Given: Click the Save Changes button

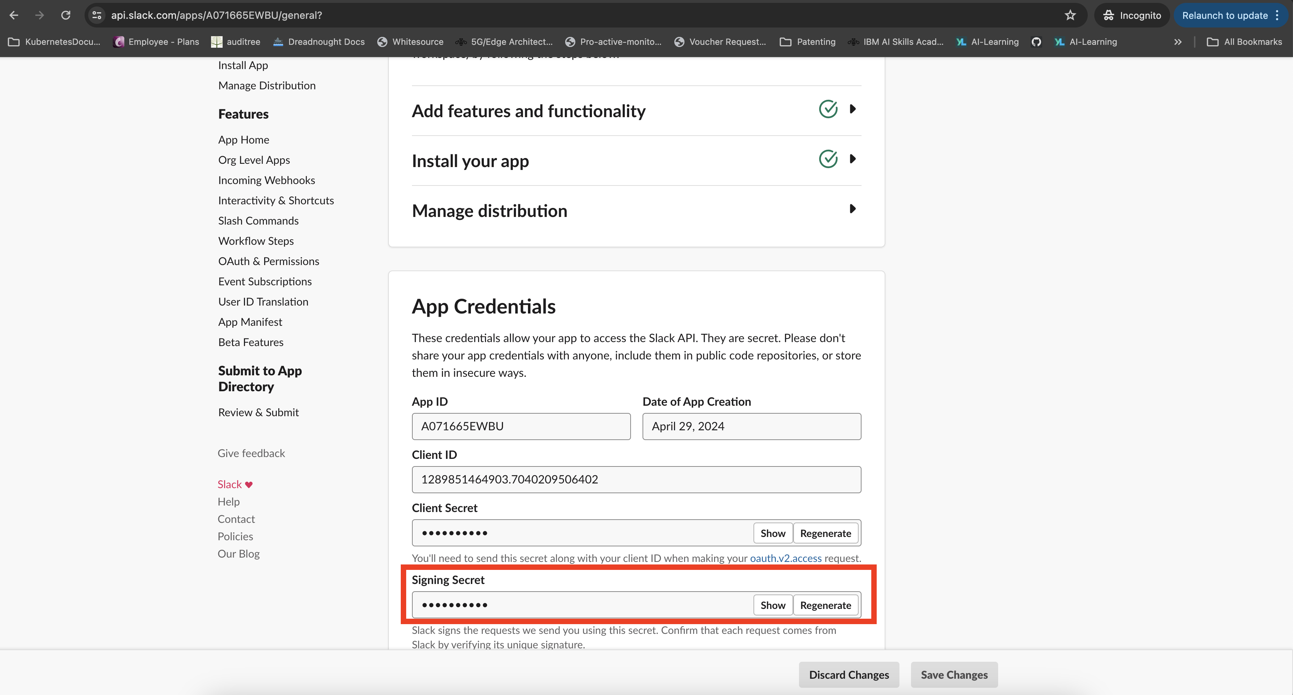Looking at the screenshot, I should 954,674.
